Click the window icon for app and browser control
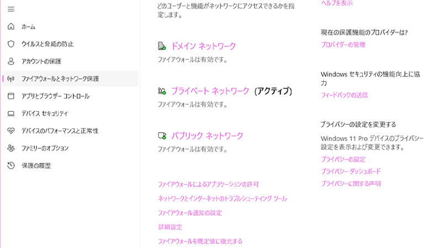The height and width of the screenshot is (248, 442). coord(10,96)
